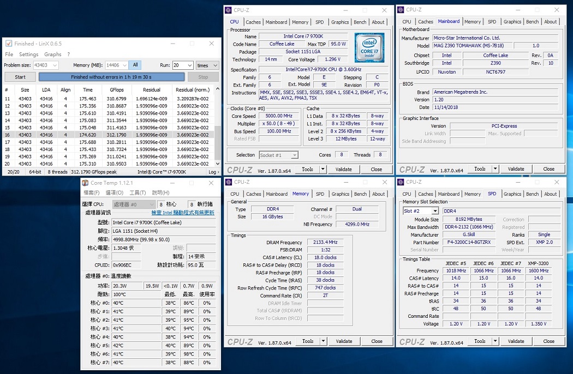This screenshot has width=573, height=374.
Task: Click the Stop button in LinX
Action: (203, 77)
